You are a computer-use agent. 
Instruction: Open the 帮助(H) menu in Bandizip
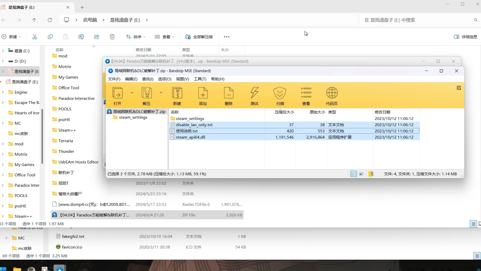218,79
